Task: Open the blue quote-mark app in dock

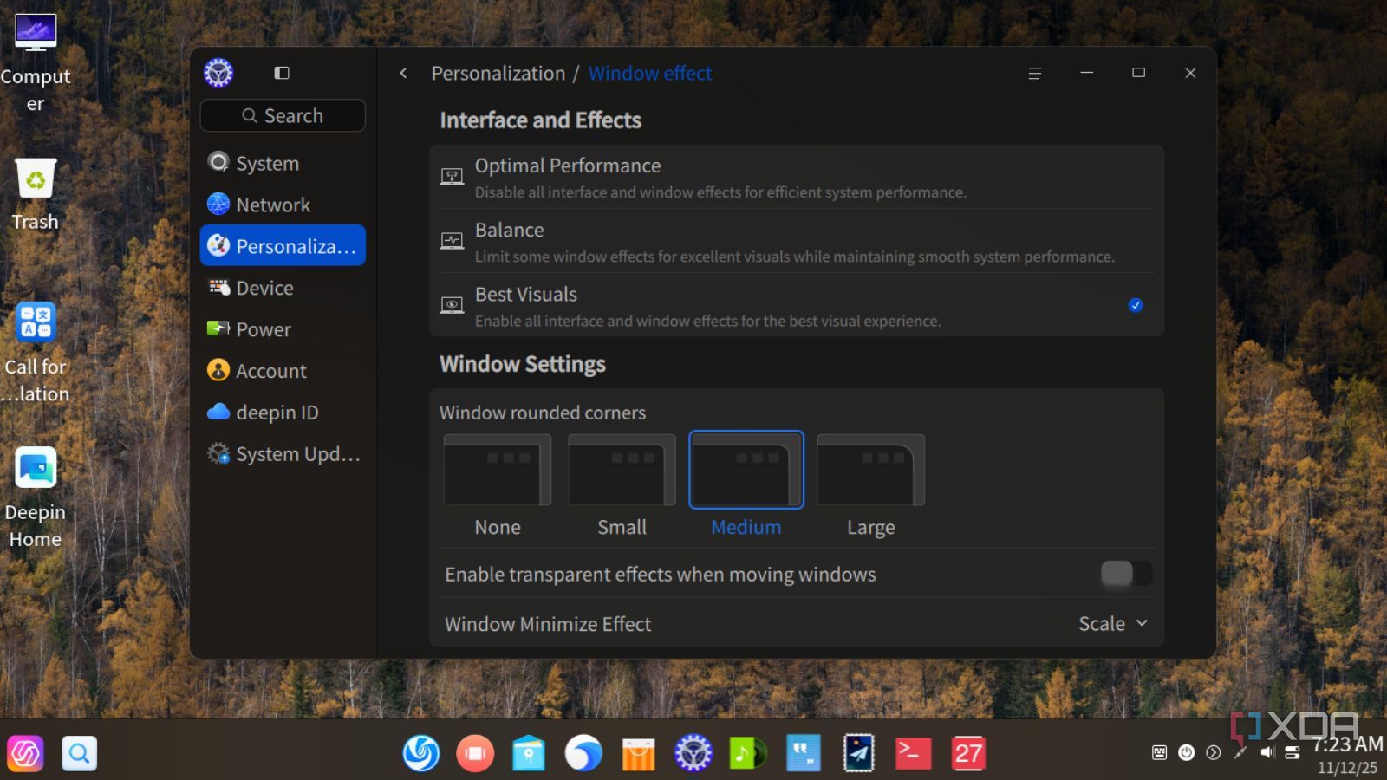Action: [x=804, y=753]
